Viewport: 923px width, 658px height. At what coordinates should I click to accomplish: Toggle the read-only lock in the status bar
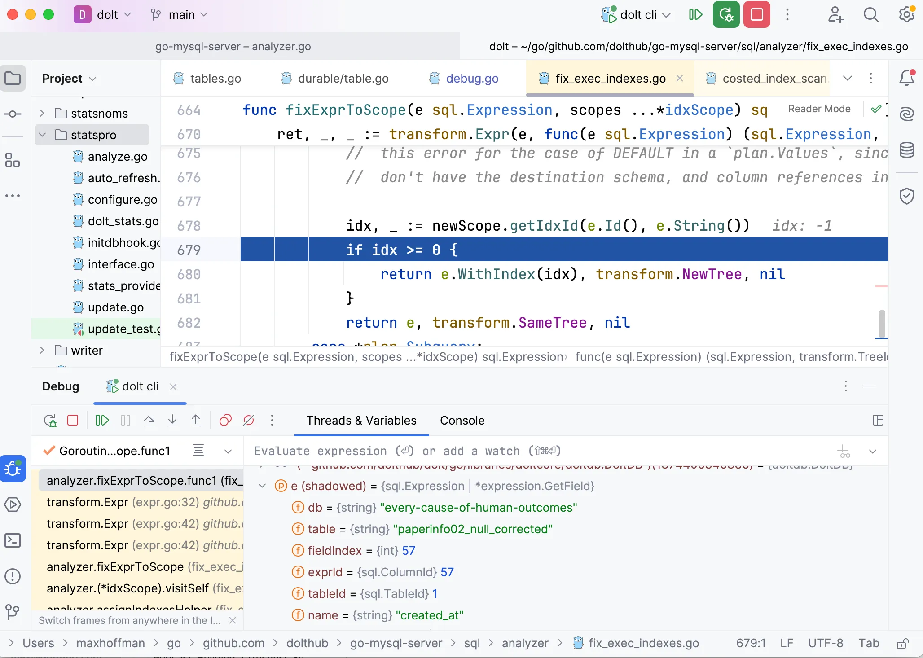pos(902,644)
